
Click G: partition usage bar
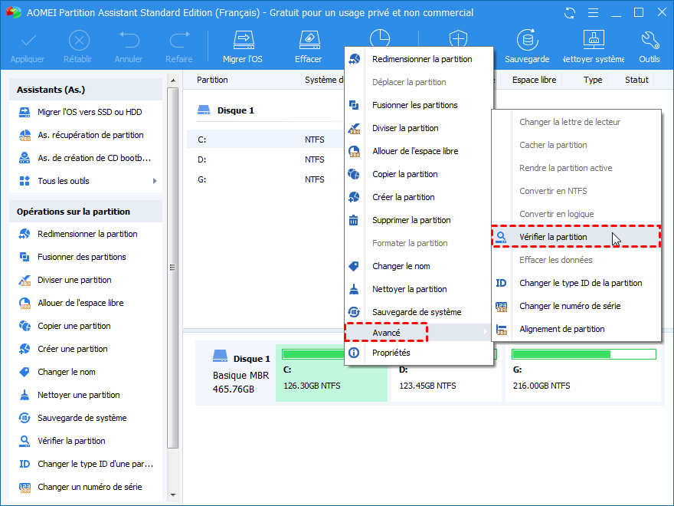click(x=584, y=354)
